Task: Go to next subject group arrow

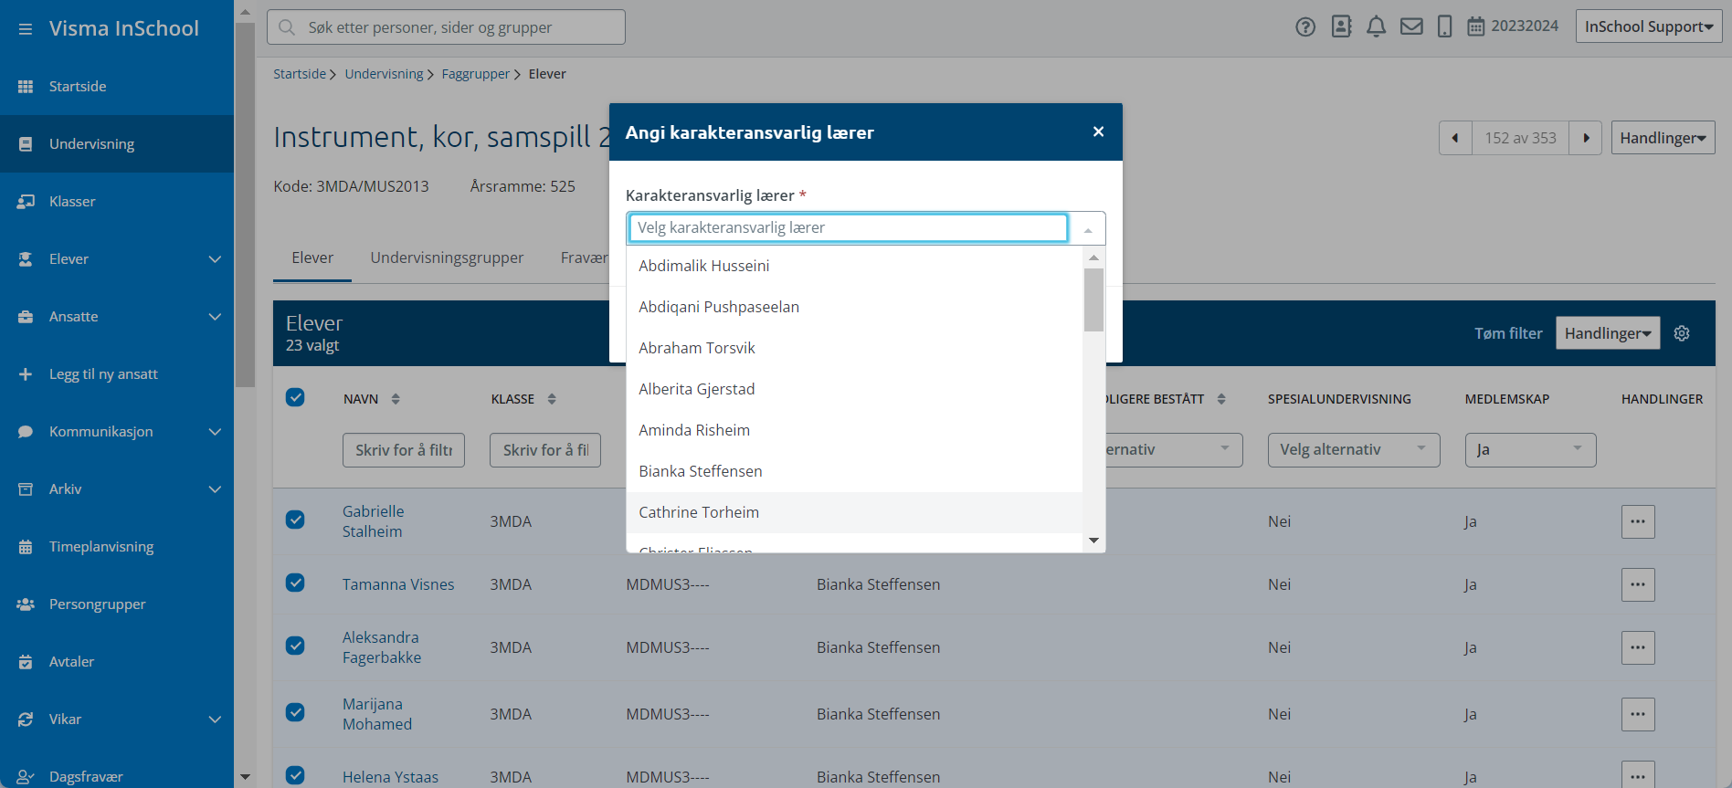Action: (x=1586, y=138)
